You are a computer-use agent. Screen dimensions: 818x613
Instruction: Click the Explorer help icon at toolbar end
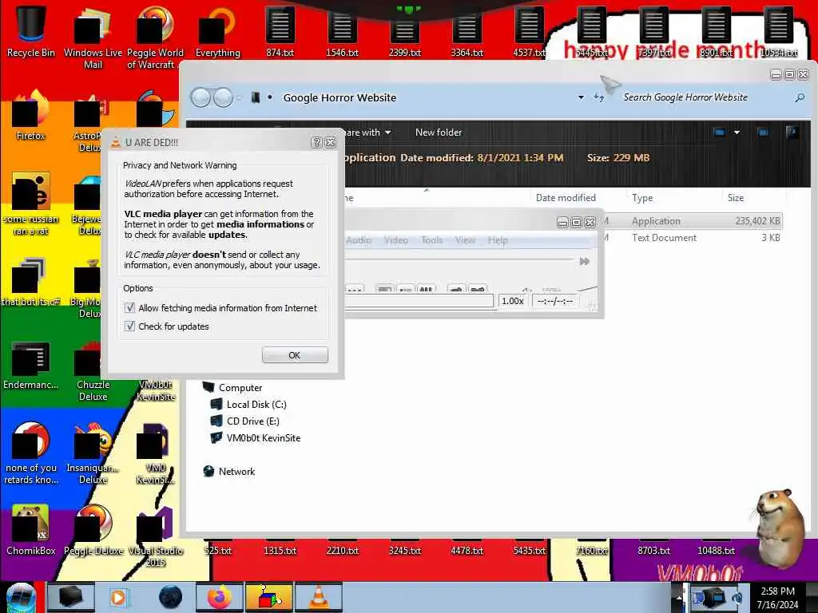792,132
